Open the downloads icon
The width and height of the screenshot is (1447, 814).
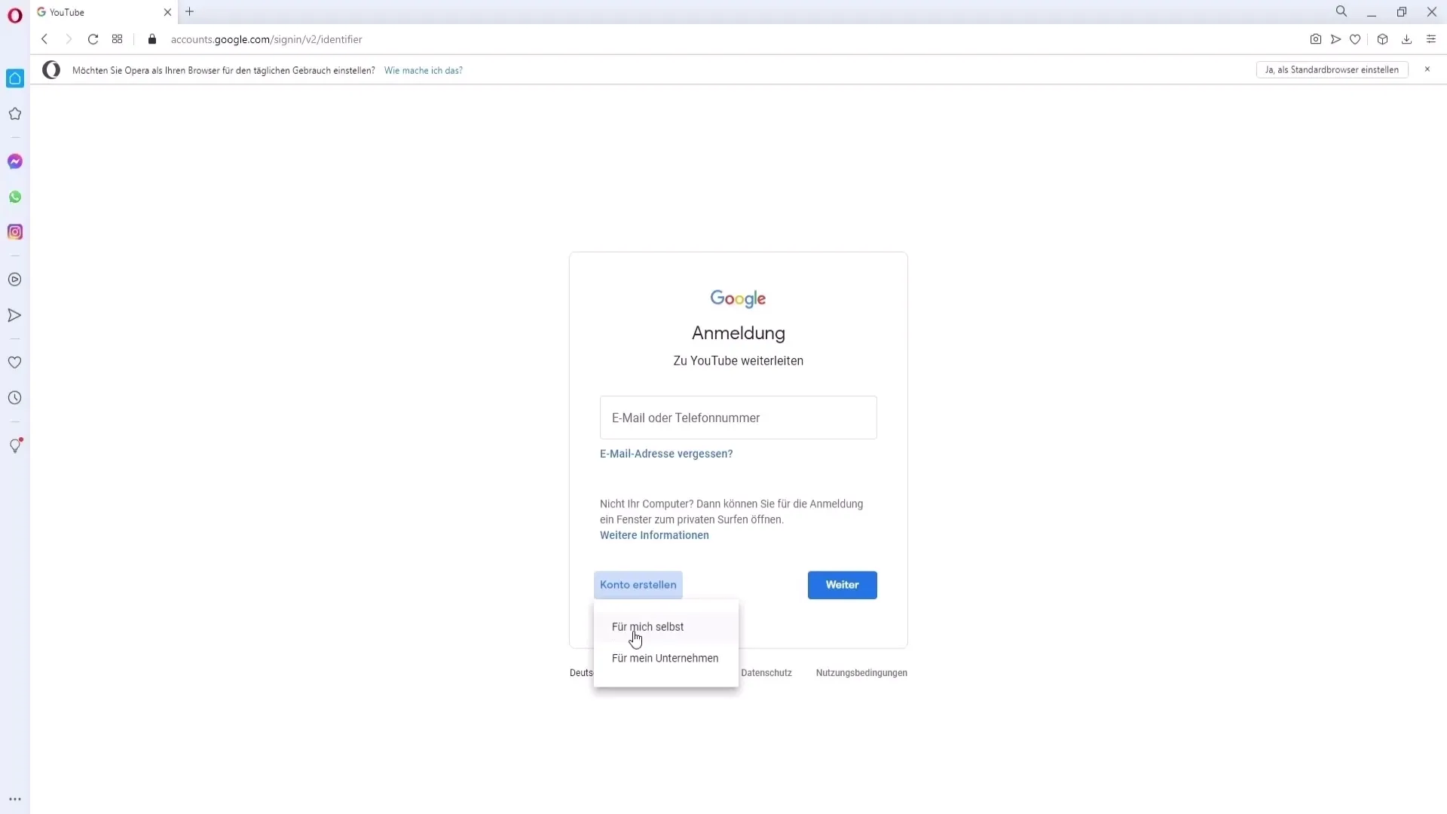[x=1406, y=39]
